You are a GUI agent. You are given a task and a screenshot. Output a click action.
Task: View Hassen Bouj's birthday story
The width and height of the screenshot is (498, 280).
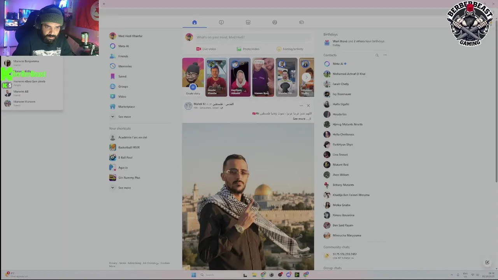point(263,77)
